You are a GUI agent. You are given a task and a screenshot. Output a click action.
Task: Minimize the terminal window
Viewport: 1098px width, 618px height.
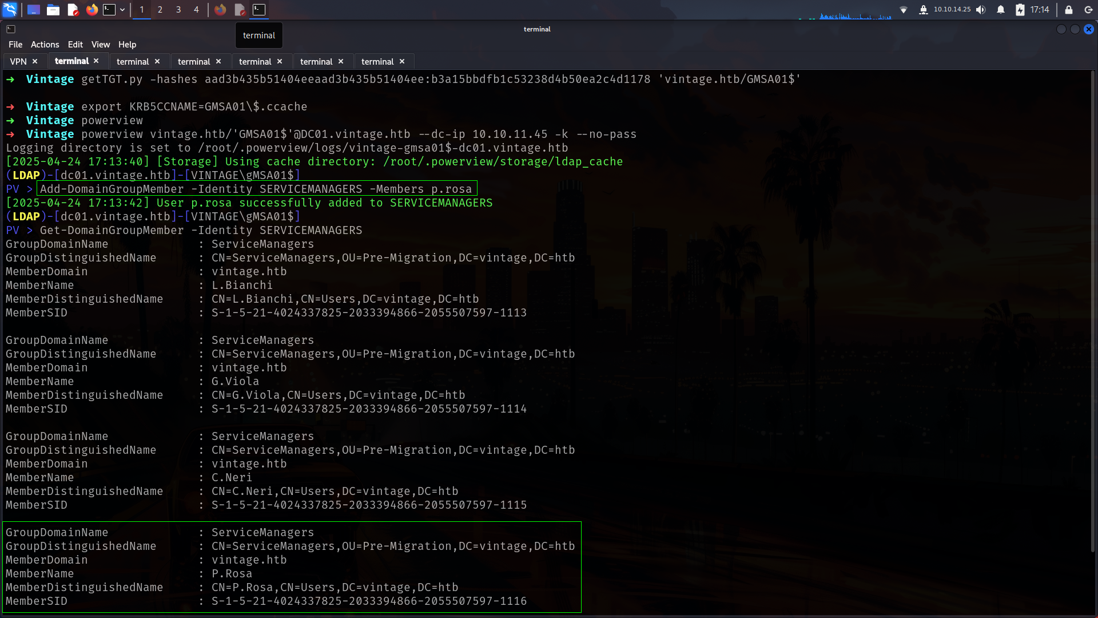point(1061,29)
